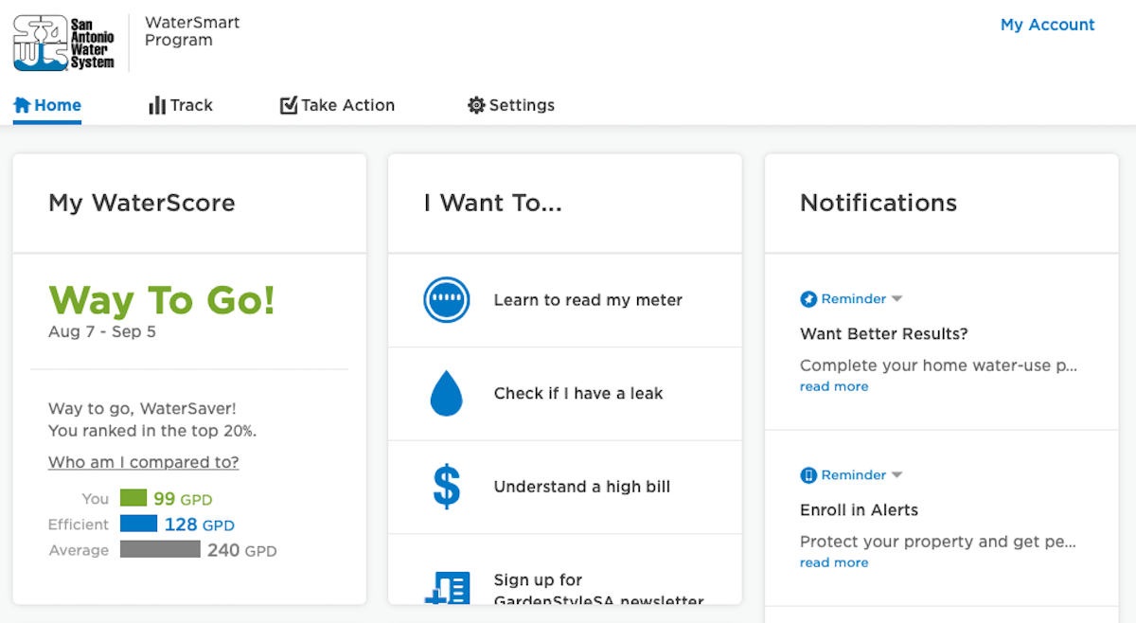Click the WaterSmart Program title
Screen dimensions: 1136x623
click(192, 31)
